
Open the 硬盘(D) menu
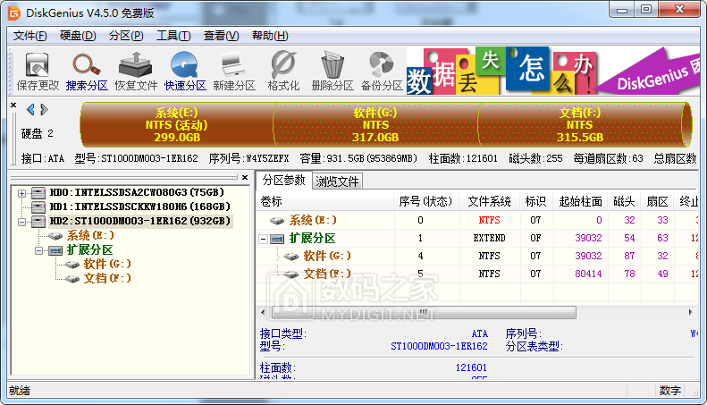point(78,36)
